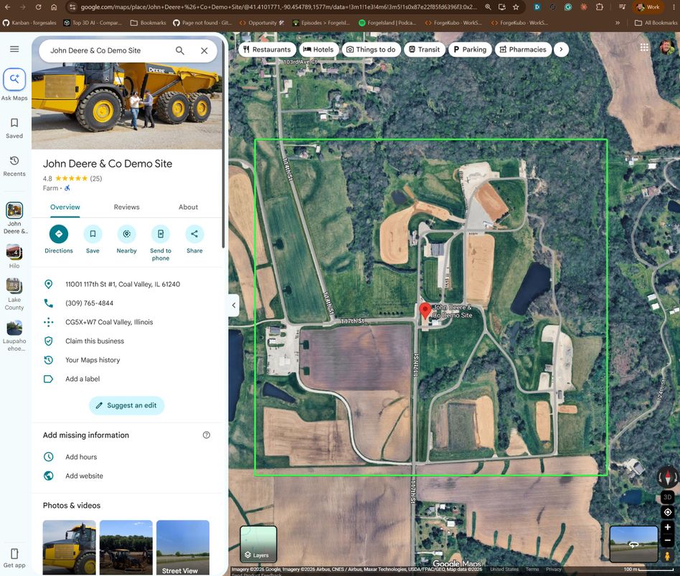Select the Lake County recent place thumbnail

pos(14,285)
